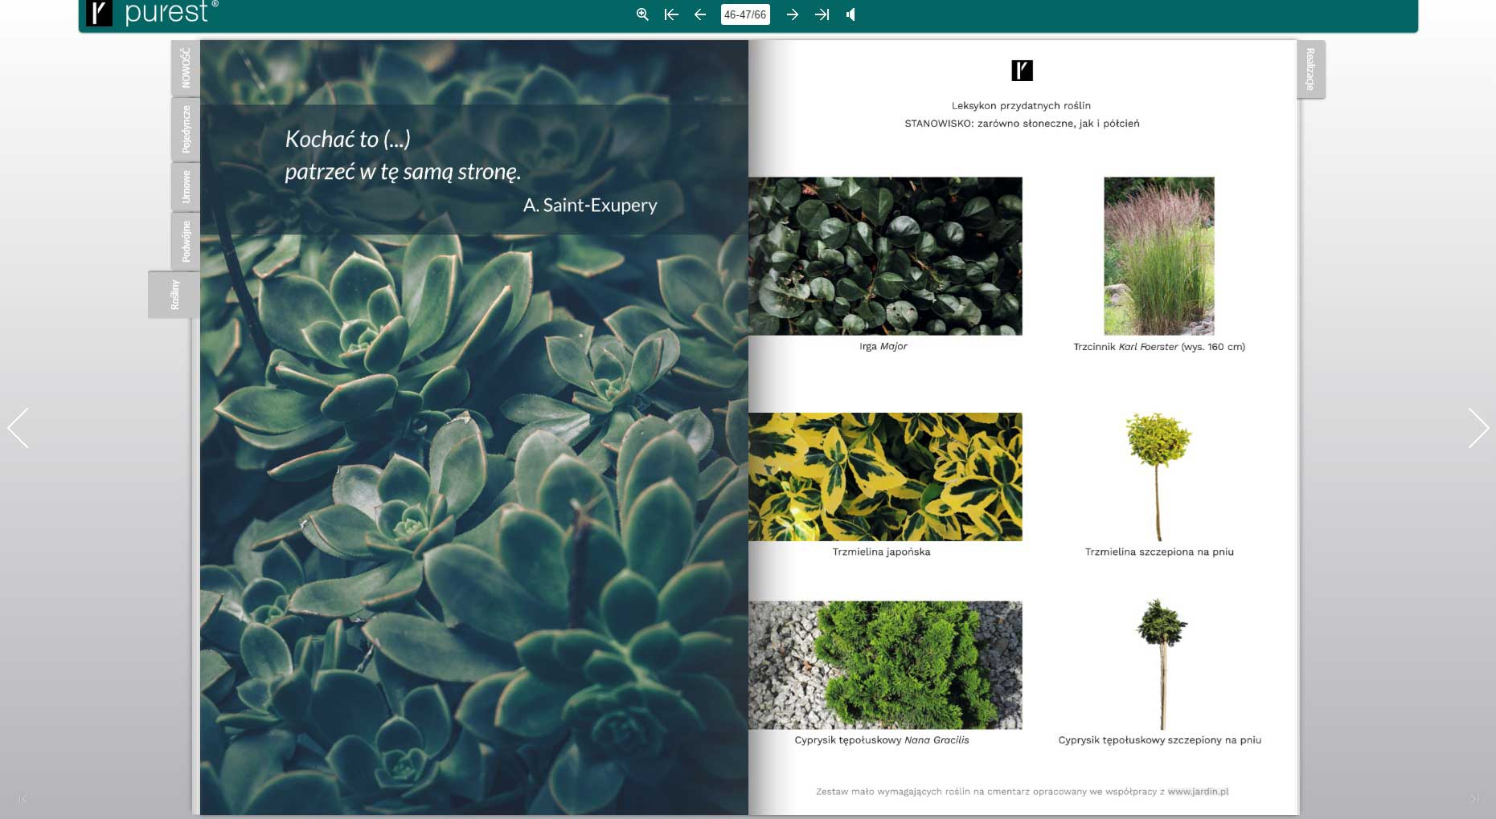Select the Podwójne bookmark tab
The width and height of the screenshot is (1496, 819).
coord(186,241)
